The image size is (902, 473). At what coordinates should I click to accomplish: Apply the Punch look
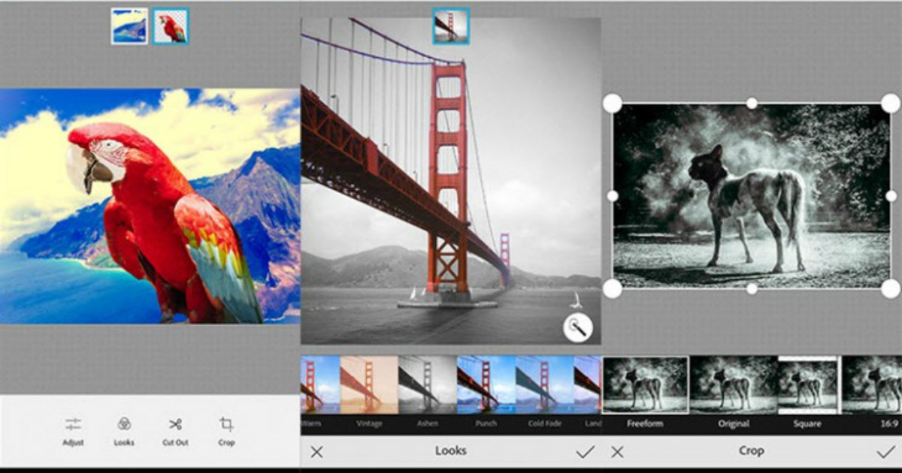click(486, 384)
